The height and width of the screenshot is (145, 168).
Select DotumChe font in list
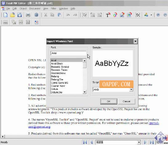[x=67, y=92]
